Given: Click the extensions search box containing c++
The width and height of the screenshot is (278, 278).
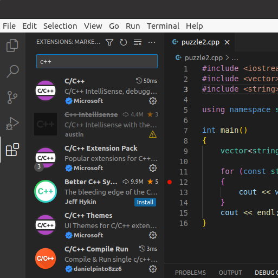Looking at the screenshot, I should [97, 61].
